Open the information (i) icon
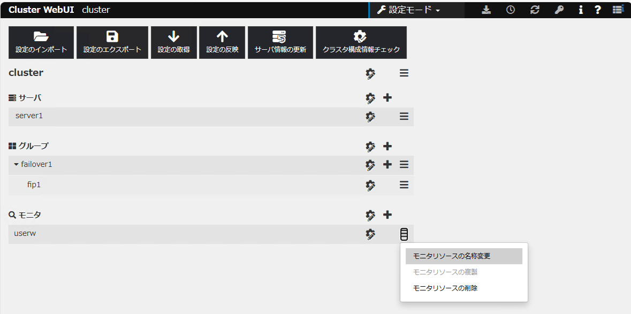This screenshot has width=631, height=314. [581, 10]
